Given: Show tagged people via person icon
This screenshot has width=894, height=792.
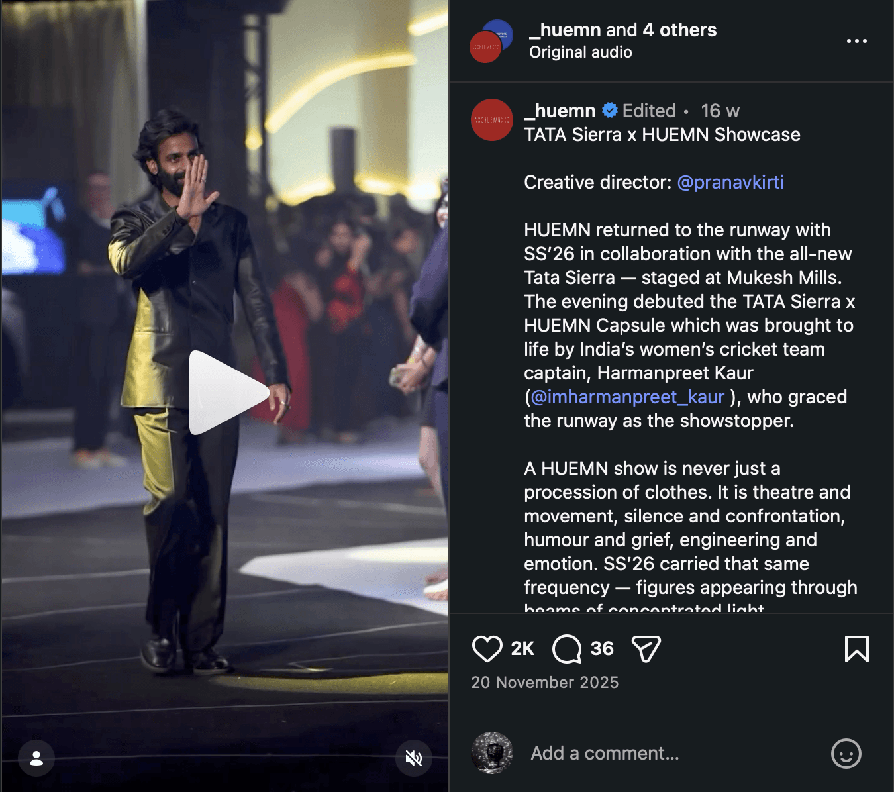Looking at the screenshot, I should [36, 758].
